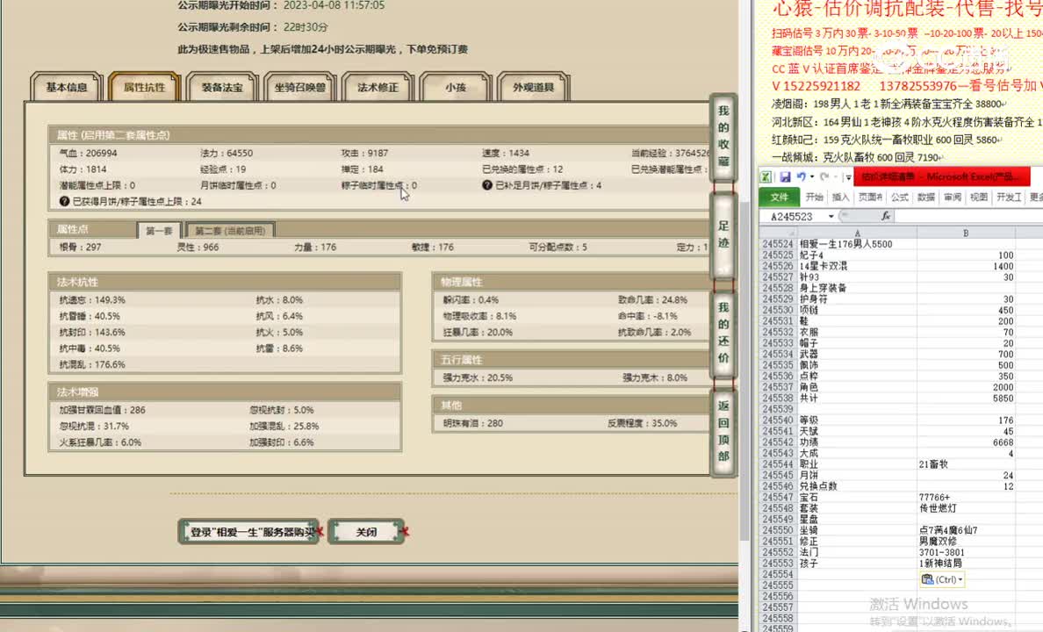Click the Select All corner of the sheet
The height and width of the screenshot is (632, 1043).
(x=778, y=233)
